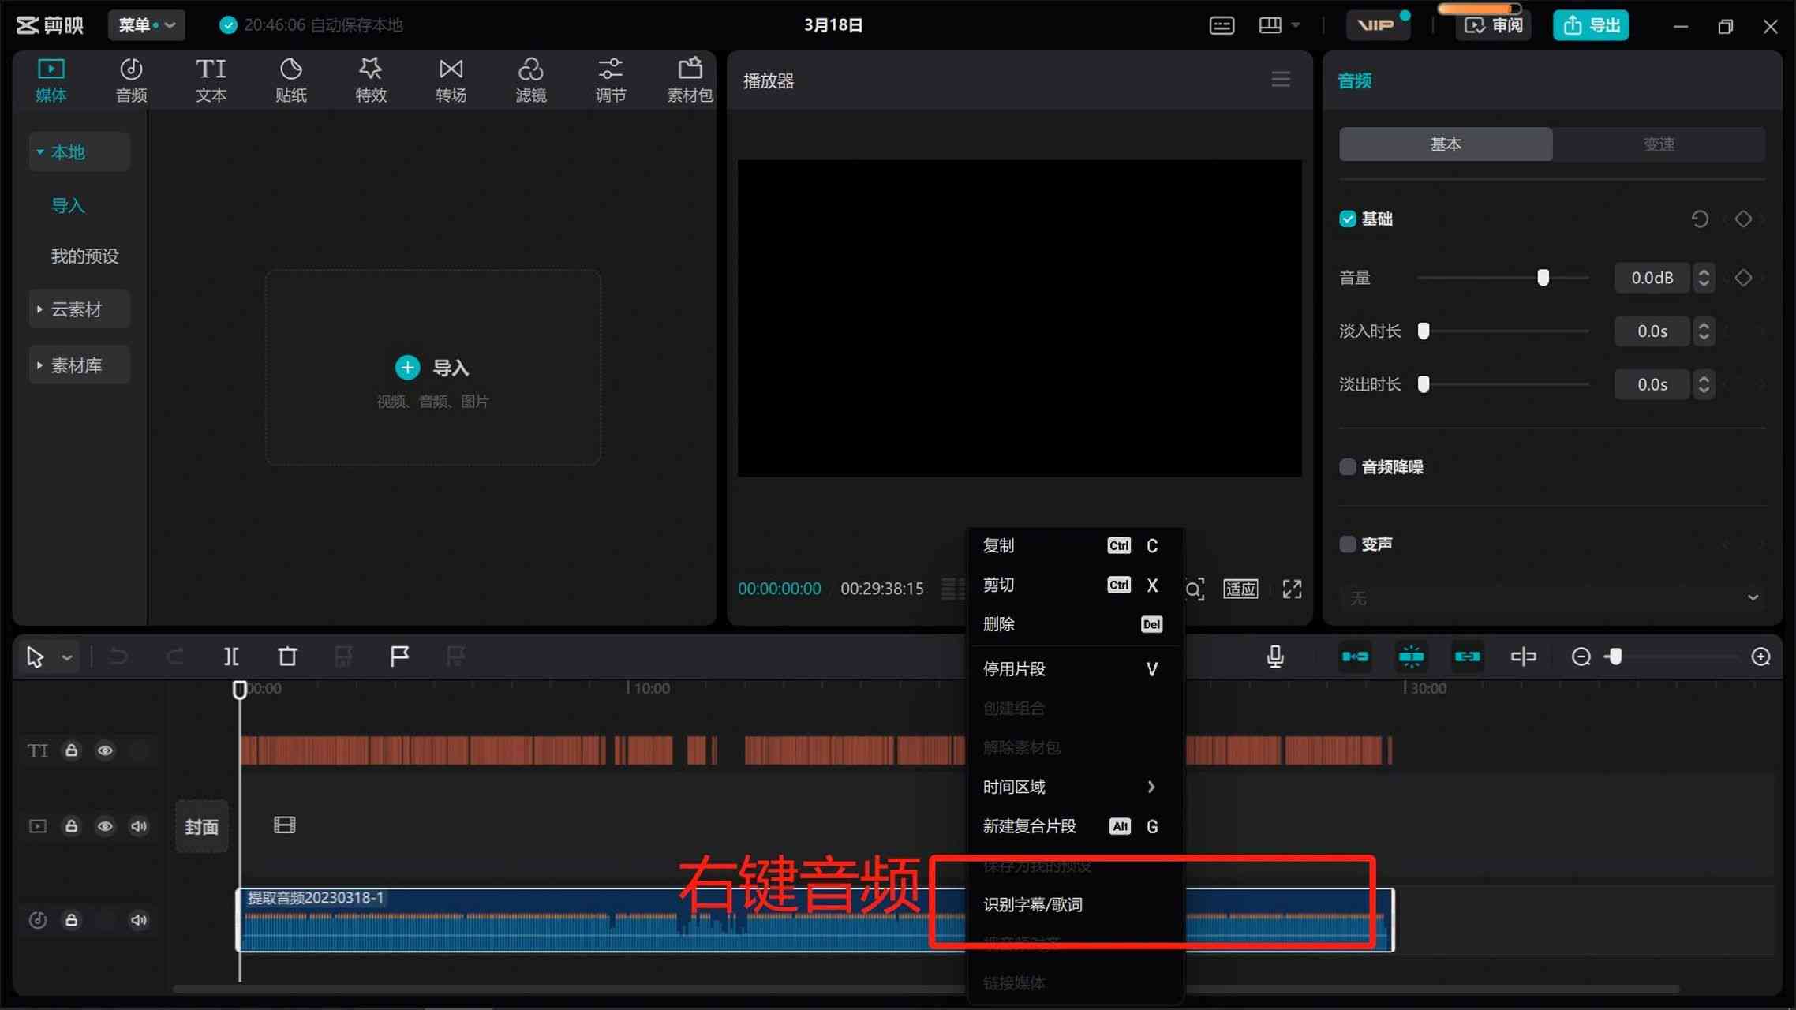Viewport: 1796px width, 1010px height.
Task: Click the split/cut clip icon in toolbar
Action: pyautogui.click(x=230, y=656)
